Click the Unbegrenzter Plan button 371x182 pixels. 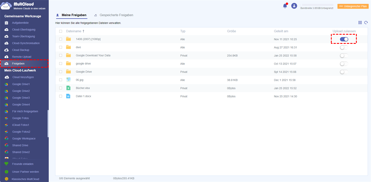(353, 6)
